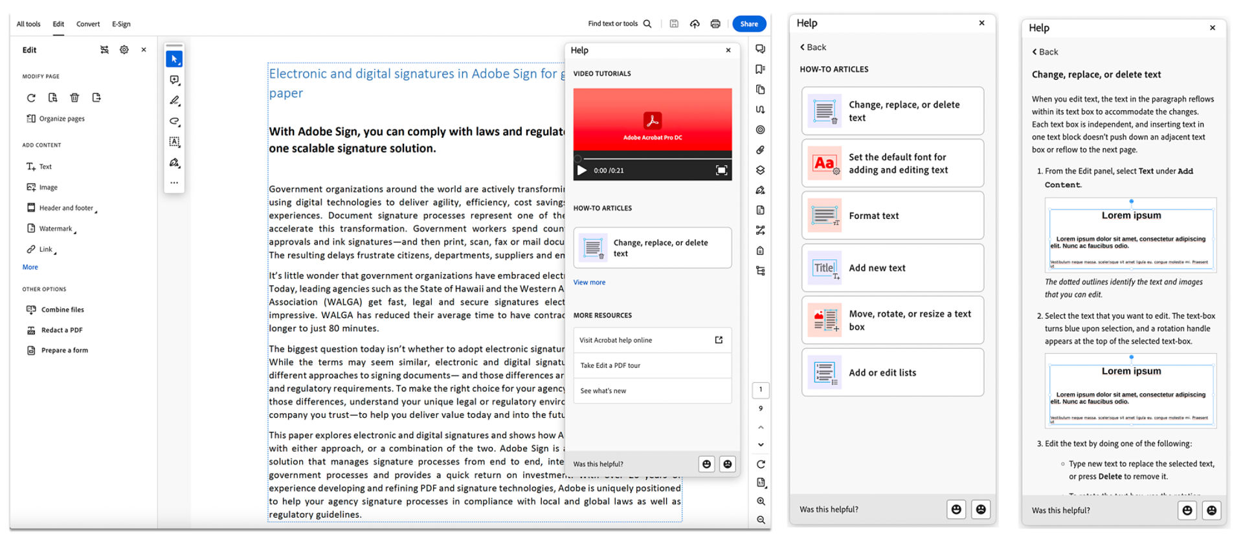
Task: Pick the highlighter pen tool
Action: point(174,101)
